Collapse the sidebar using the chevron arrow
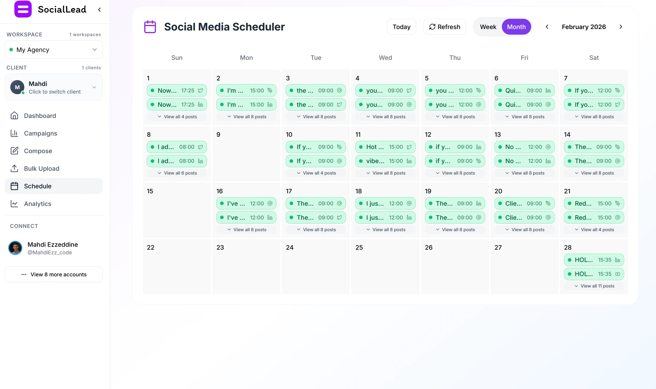This screenshot has height=389, width=656. click(100, 10)
